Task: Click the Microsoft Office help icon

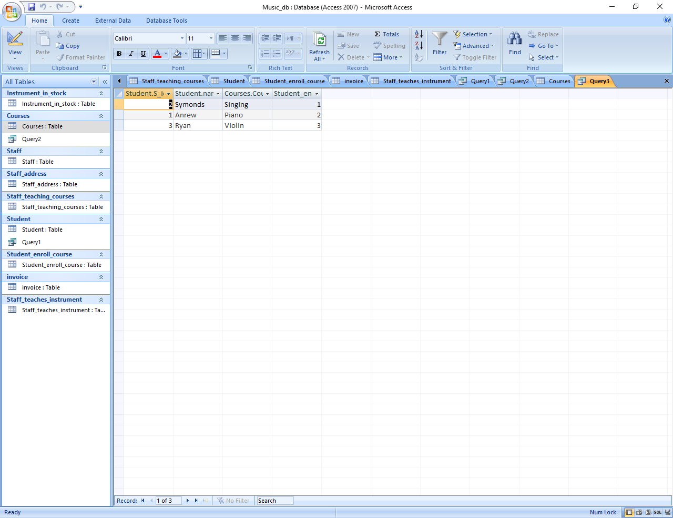Action: 667,20
